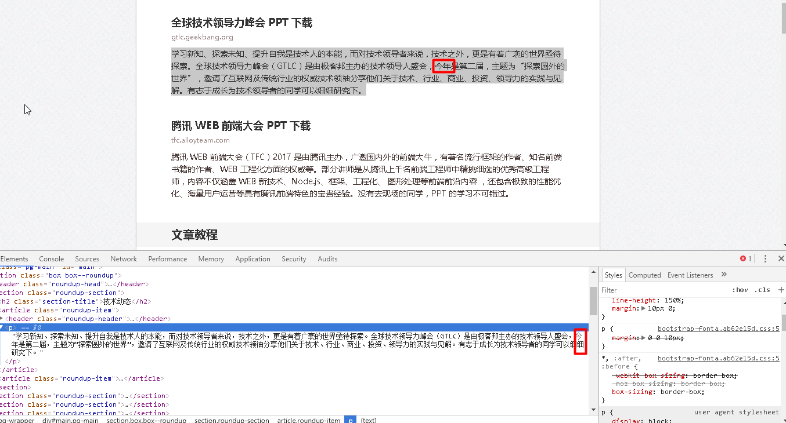The height and width of the screenshot is (423, 786).
Task: Click the Styles pane scrollbar thumb
Action: [x=783, y=322]
